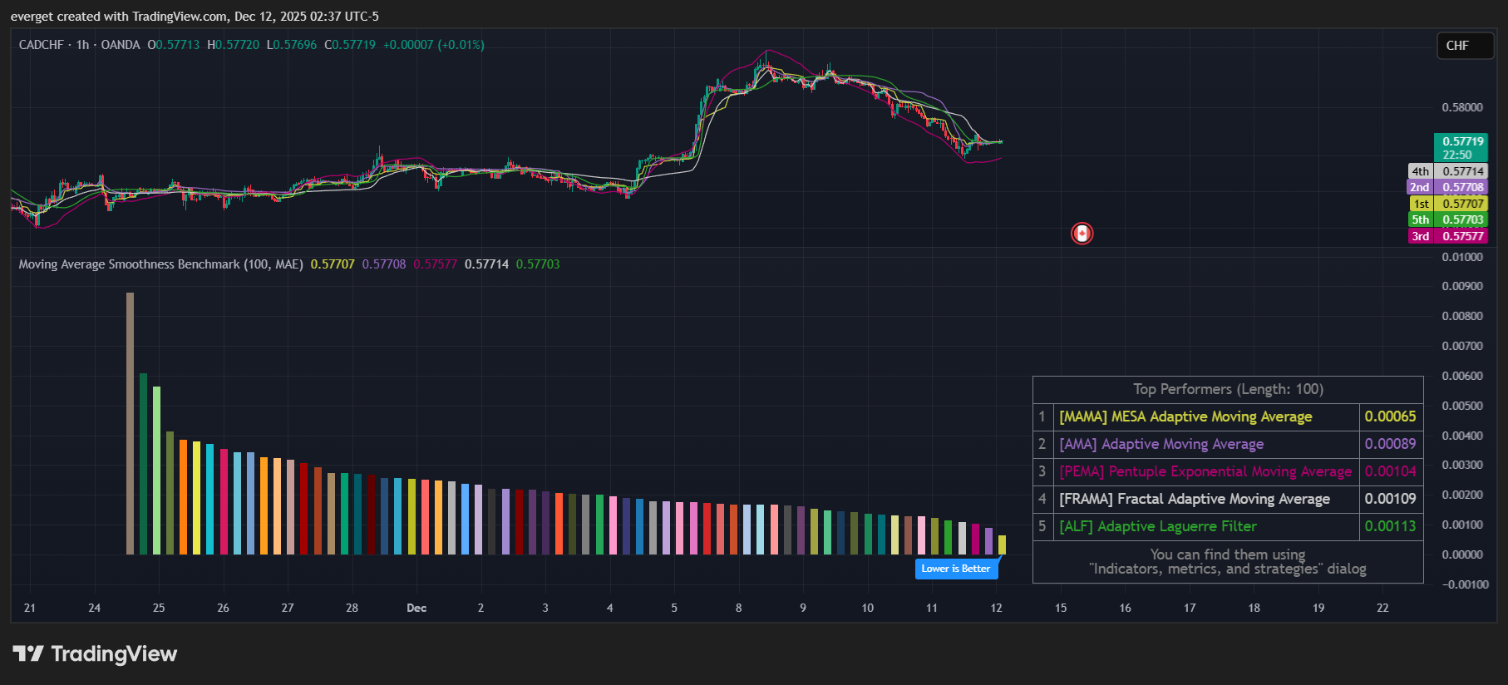Click the 0.00500 level on the indicator axis
This screenshot has height=685, width=1508.
pos(1462,406)
